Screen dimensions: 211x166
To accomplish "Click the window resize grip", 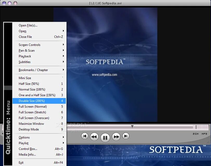I will click(x=208, y=142).
